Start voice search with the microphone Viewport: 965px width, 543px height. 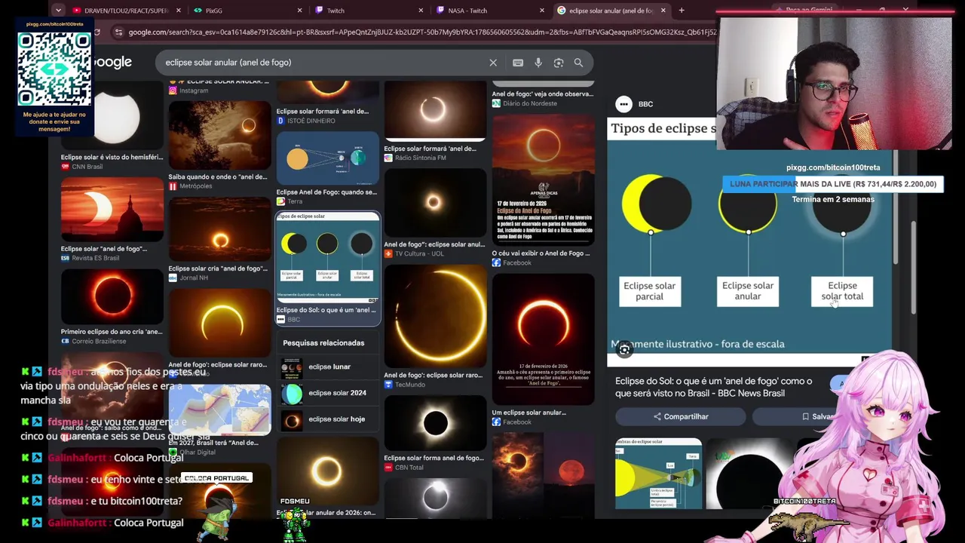coord(538,63)
